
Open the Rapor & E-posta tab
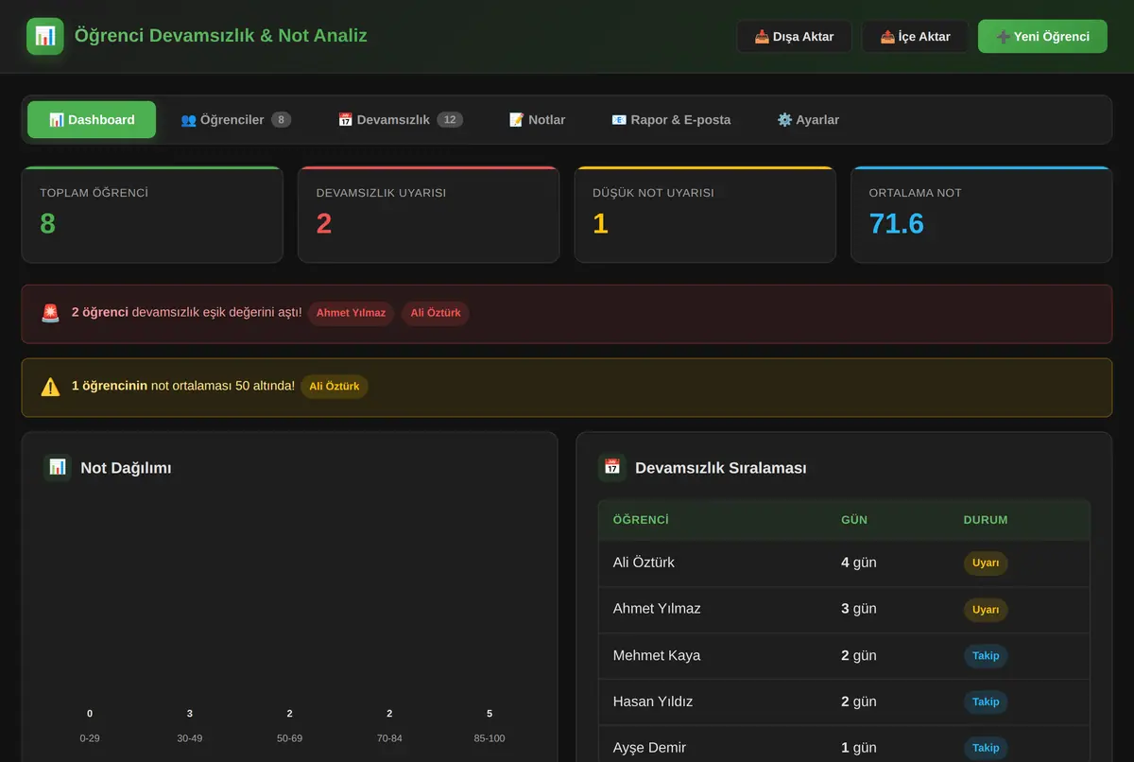click(x=671, y=120)
